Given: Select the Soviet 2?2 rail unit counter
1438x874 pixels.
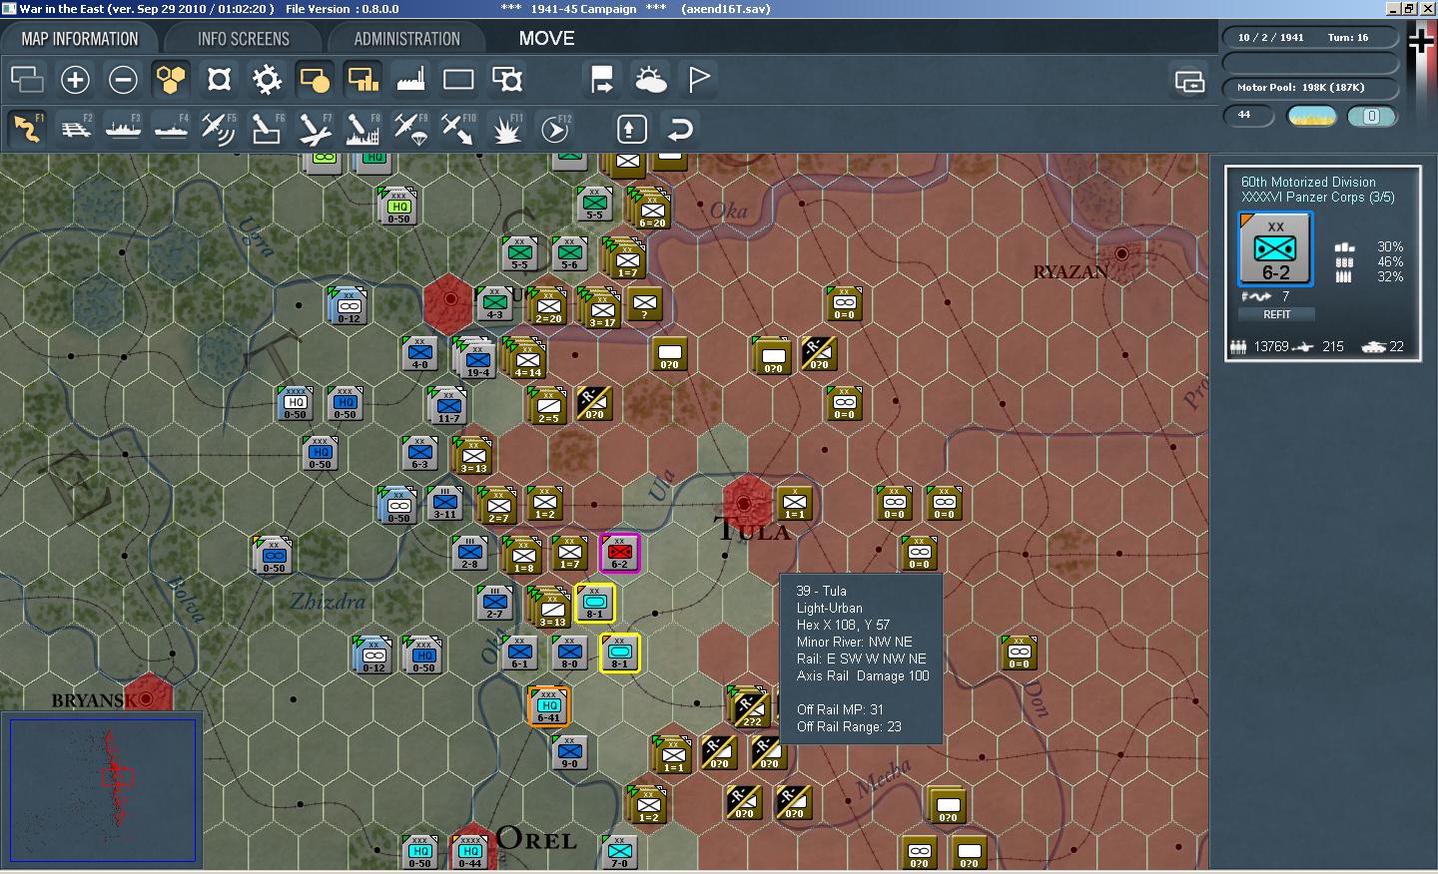Looking at the screenshot, I should click(x=748, y=706).
